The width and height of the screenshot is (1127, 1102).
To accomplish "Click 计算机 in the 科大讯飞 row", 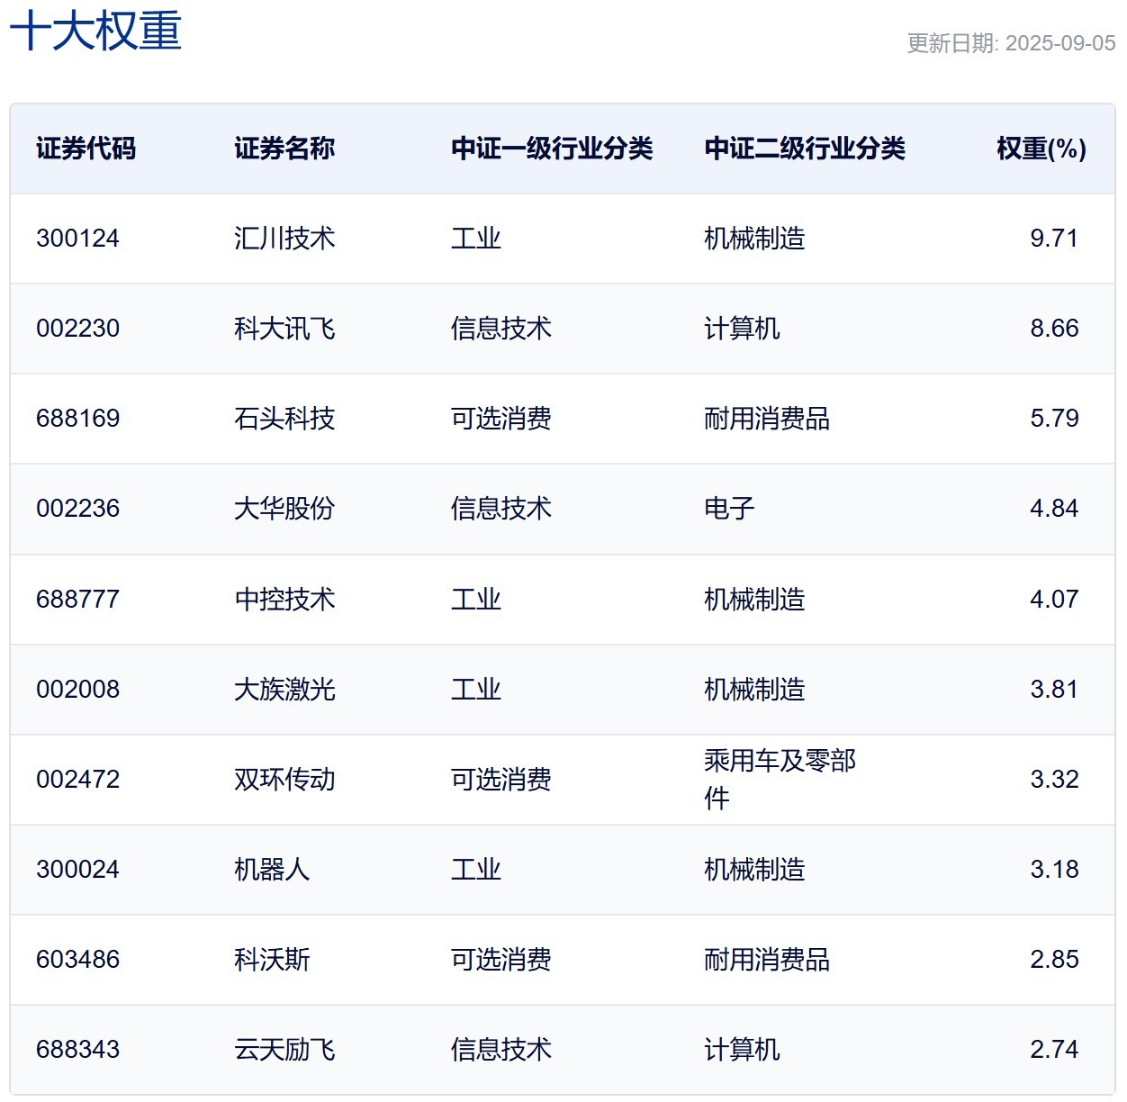I will 742,329.
